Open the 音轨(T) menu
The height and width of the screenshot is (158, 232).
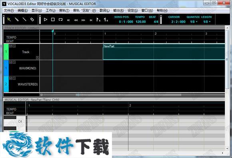[x=64, y=10]
